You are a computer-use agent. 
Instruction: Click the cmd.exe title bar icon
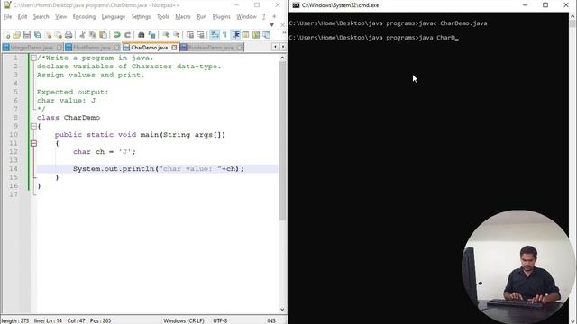[296, 5]
